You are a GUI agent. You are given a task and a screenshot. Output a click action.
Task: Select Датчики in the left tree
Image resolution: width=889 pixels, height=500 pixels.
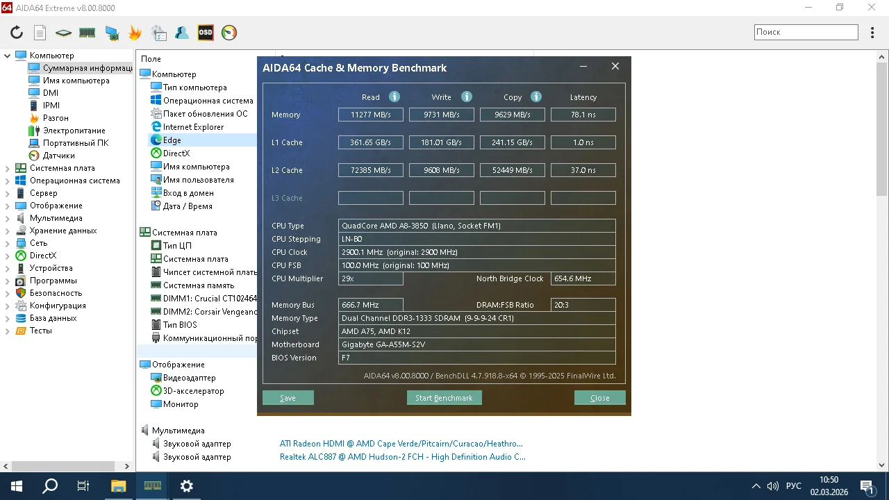coord(58,156)
